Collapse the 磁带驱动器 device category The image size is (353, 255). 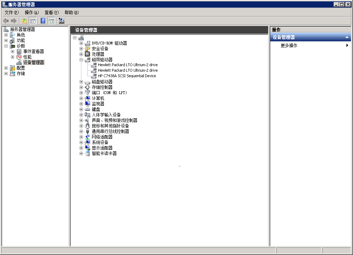(x=81, y=60)
